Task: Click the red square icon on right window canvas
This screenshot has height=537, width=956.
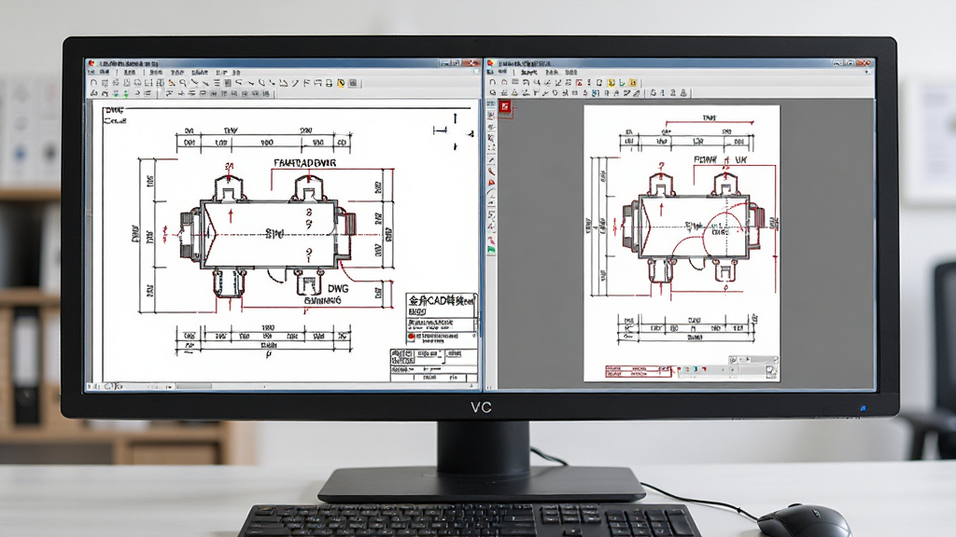Action: tap(505, 107)
